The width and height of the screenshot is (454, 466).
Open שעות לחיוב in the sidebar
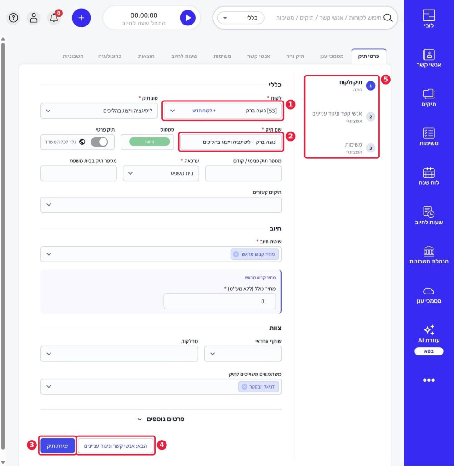pyautogui.click(x=429, y=215)
